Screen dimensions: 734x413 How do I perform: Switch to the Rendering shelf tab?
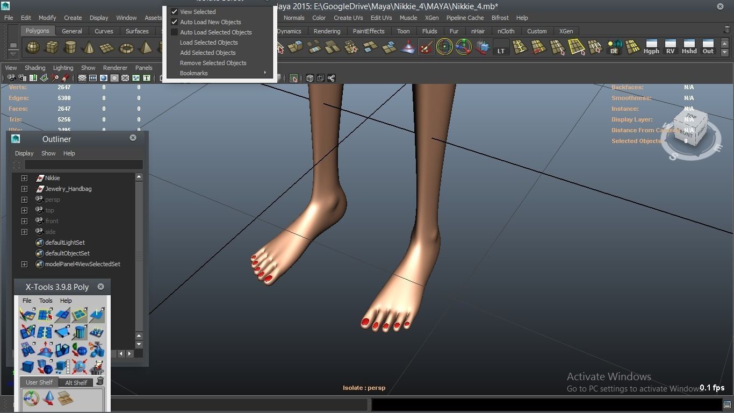click(x=327, y=31)
